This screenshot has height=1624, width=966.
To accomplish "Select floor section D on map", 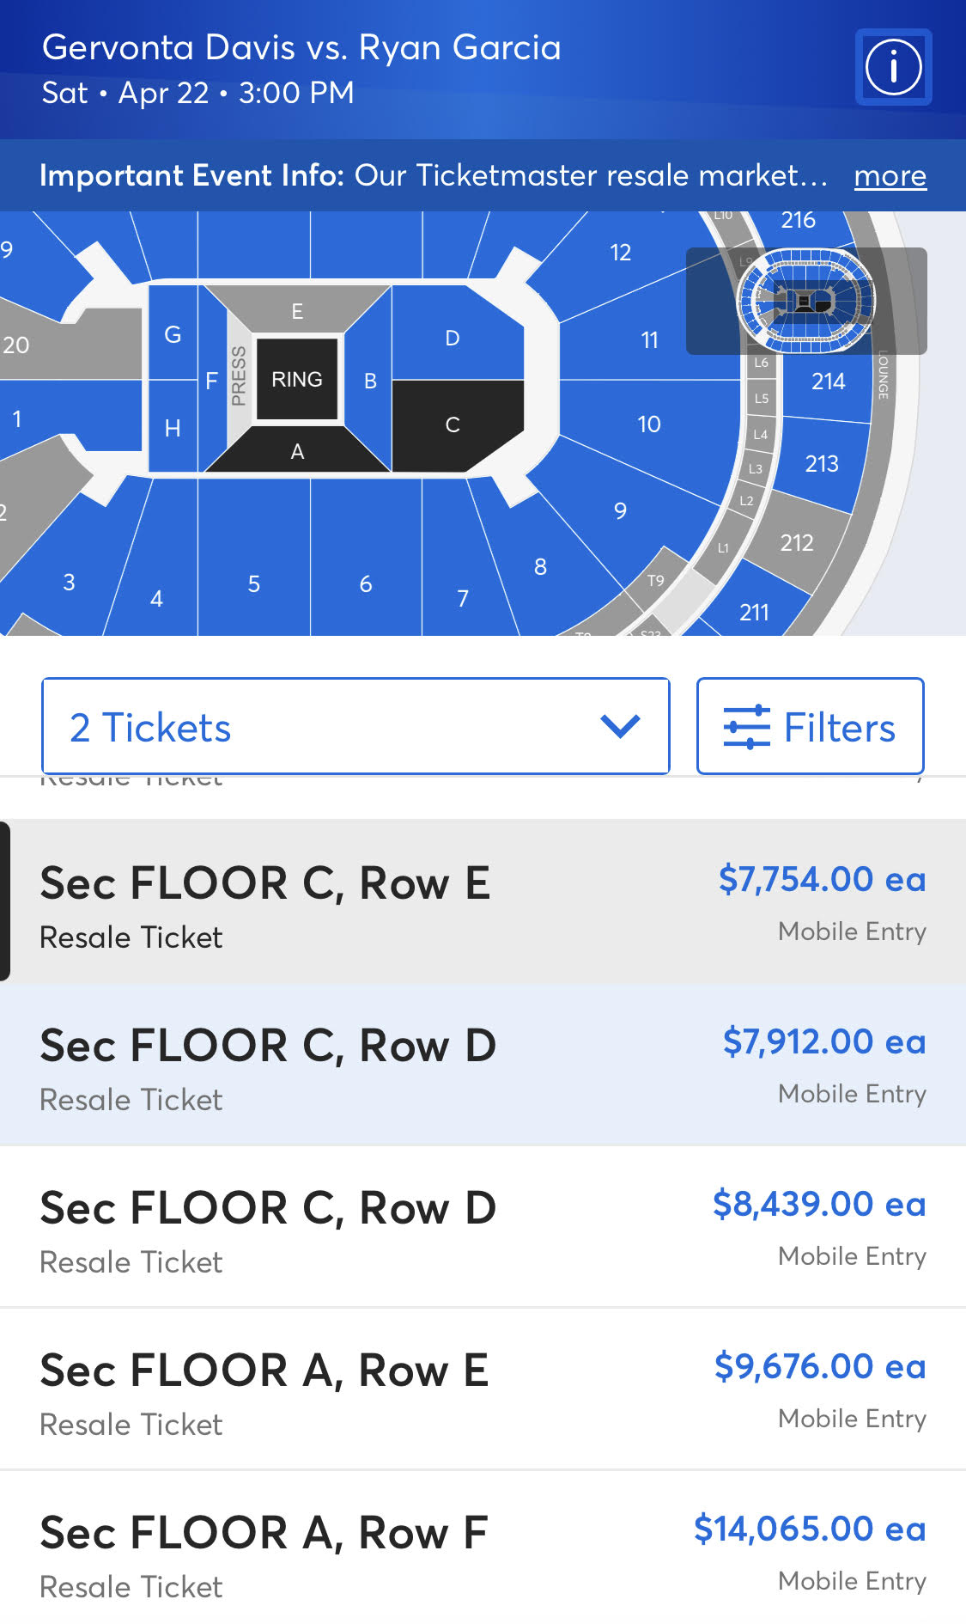I will [453, 338].
